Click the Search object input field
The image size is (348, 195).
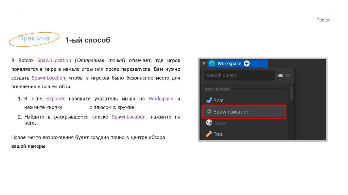click(240, 75)
